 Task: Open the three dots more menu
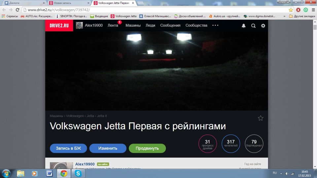click(x=215, y=25)
